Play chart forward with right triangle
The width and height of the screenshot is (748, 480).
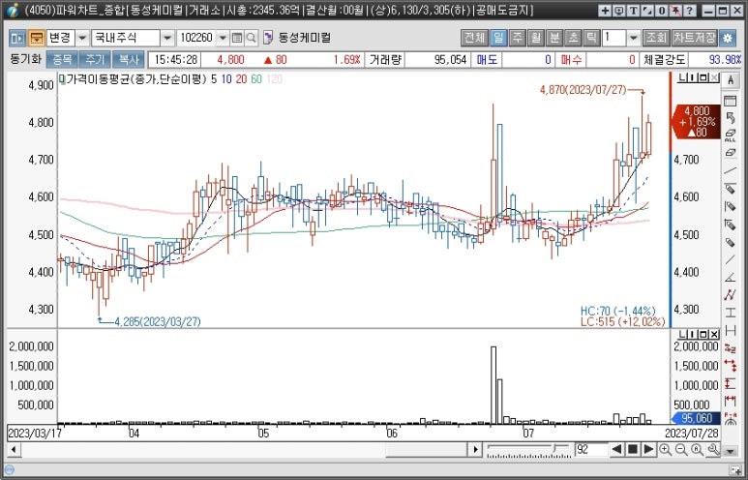coord(648,449)
